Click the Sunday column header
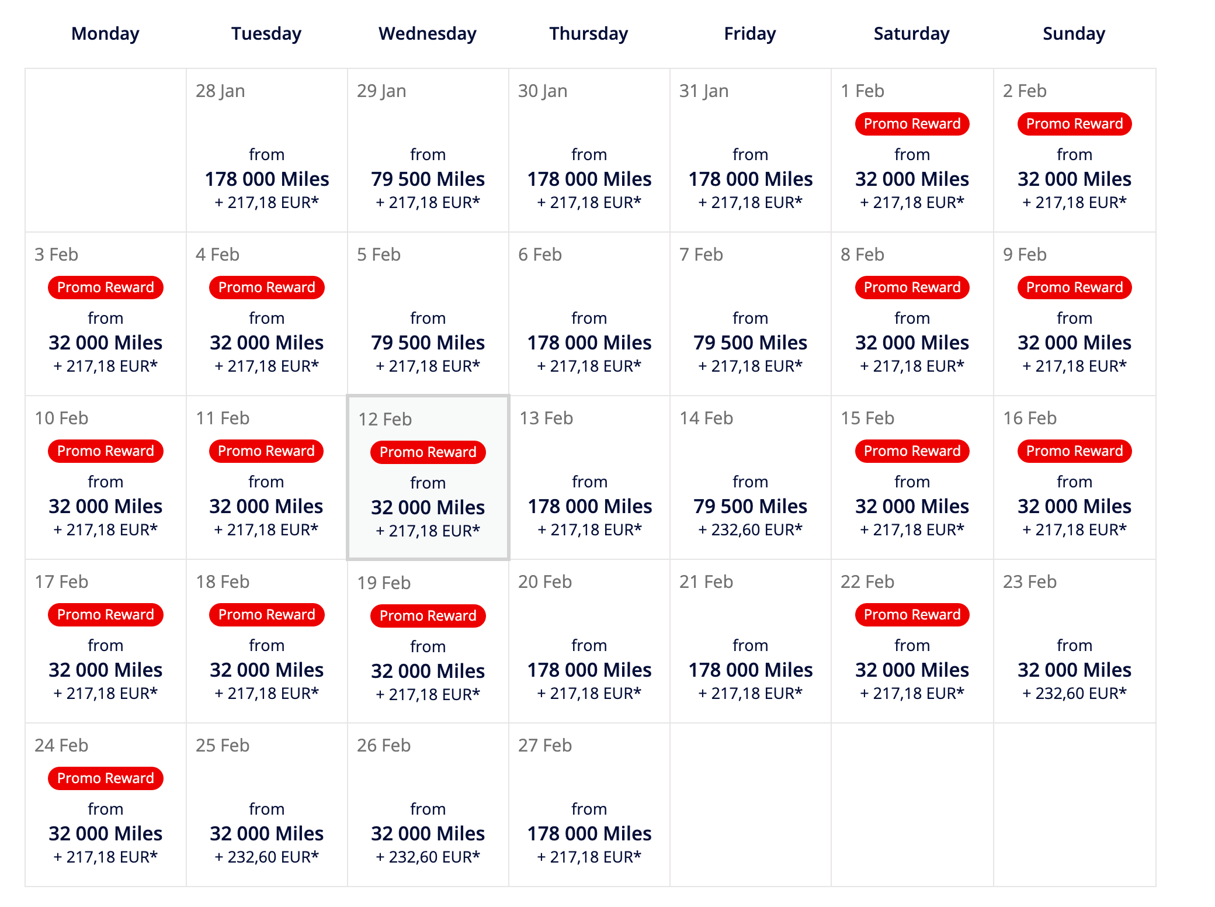The height and width of the screenshot is (907, 1215). point(1074,34)
